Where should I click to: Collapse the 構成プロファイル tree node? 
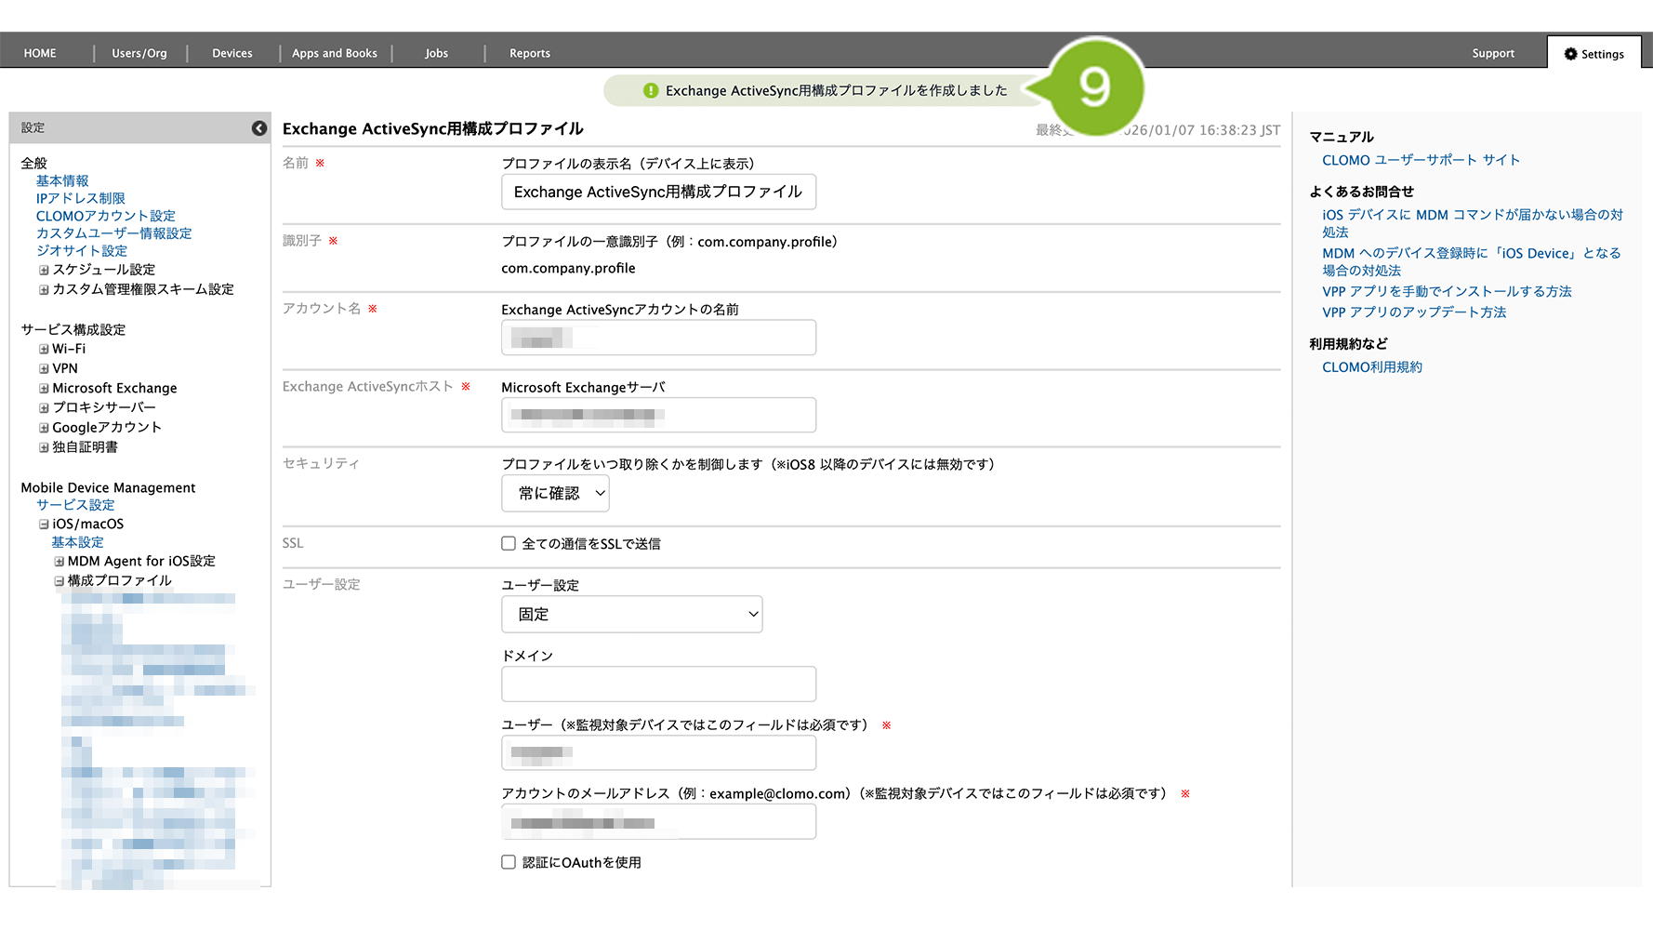coord(60,581)
